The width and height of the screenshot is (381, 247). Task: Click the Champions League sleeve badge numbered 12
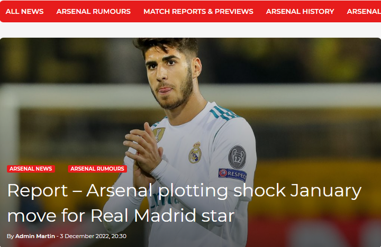237,158
